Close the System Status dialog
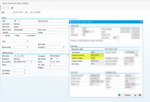The image size is (150, 102). (141, 22)
